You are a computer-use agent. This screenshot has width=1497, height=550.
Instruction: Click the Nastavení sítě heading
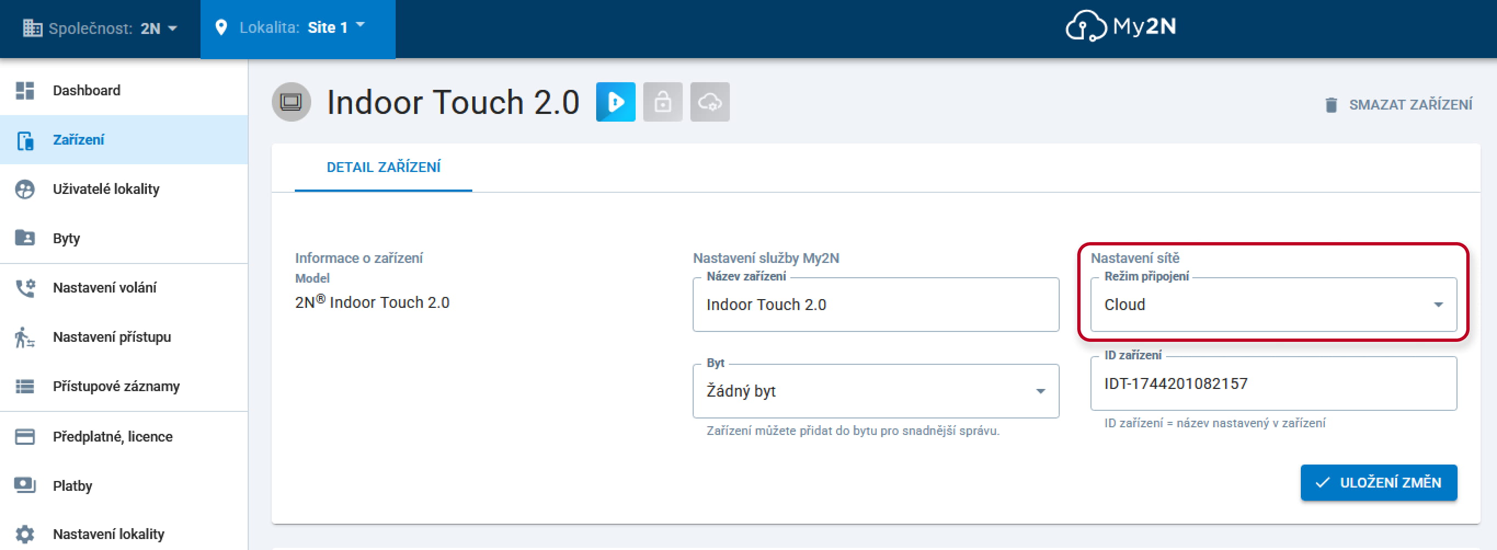[1134, 258]
